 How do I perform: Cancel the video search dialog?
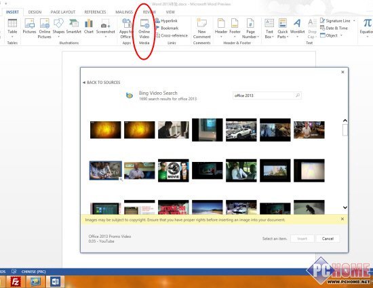click(328, 239)
